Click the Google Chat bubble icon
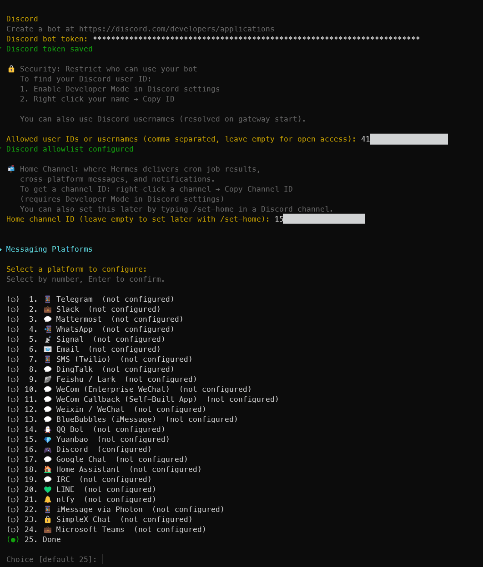Viewport: 483px width, 567px height. click(x=47, y=460)
